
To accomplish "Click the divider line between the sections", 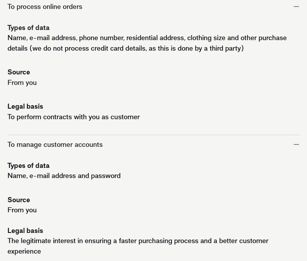I will 153,135.
